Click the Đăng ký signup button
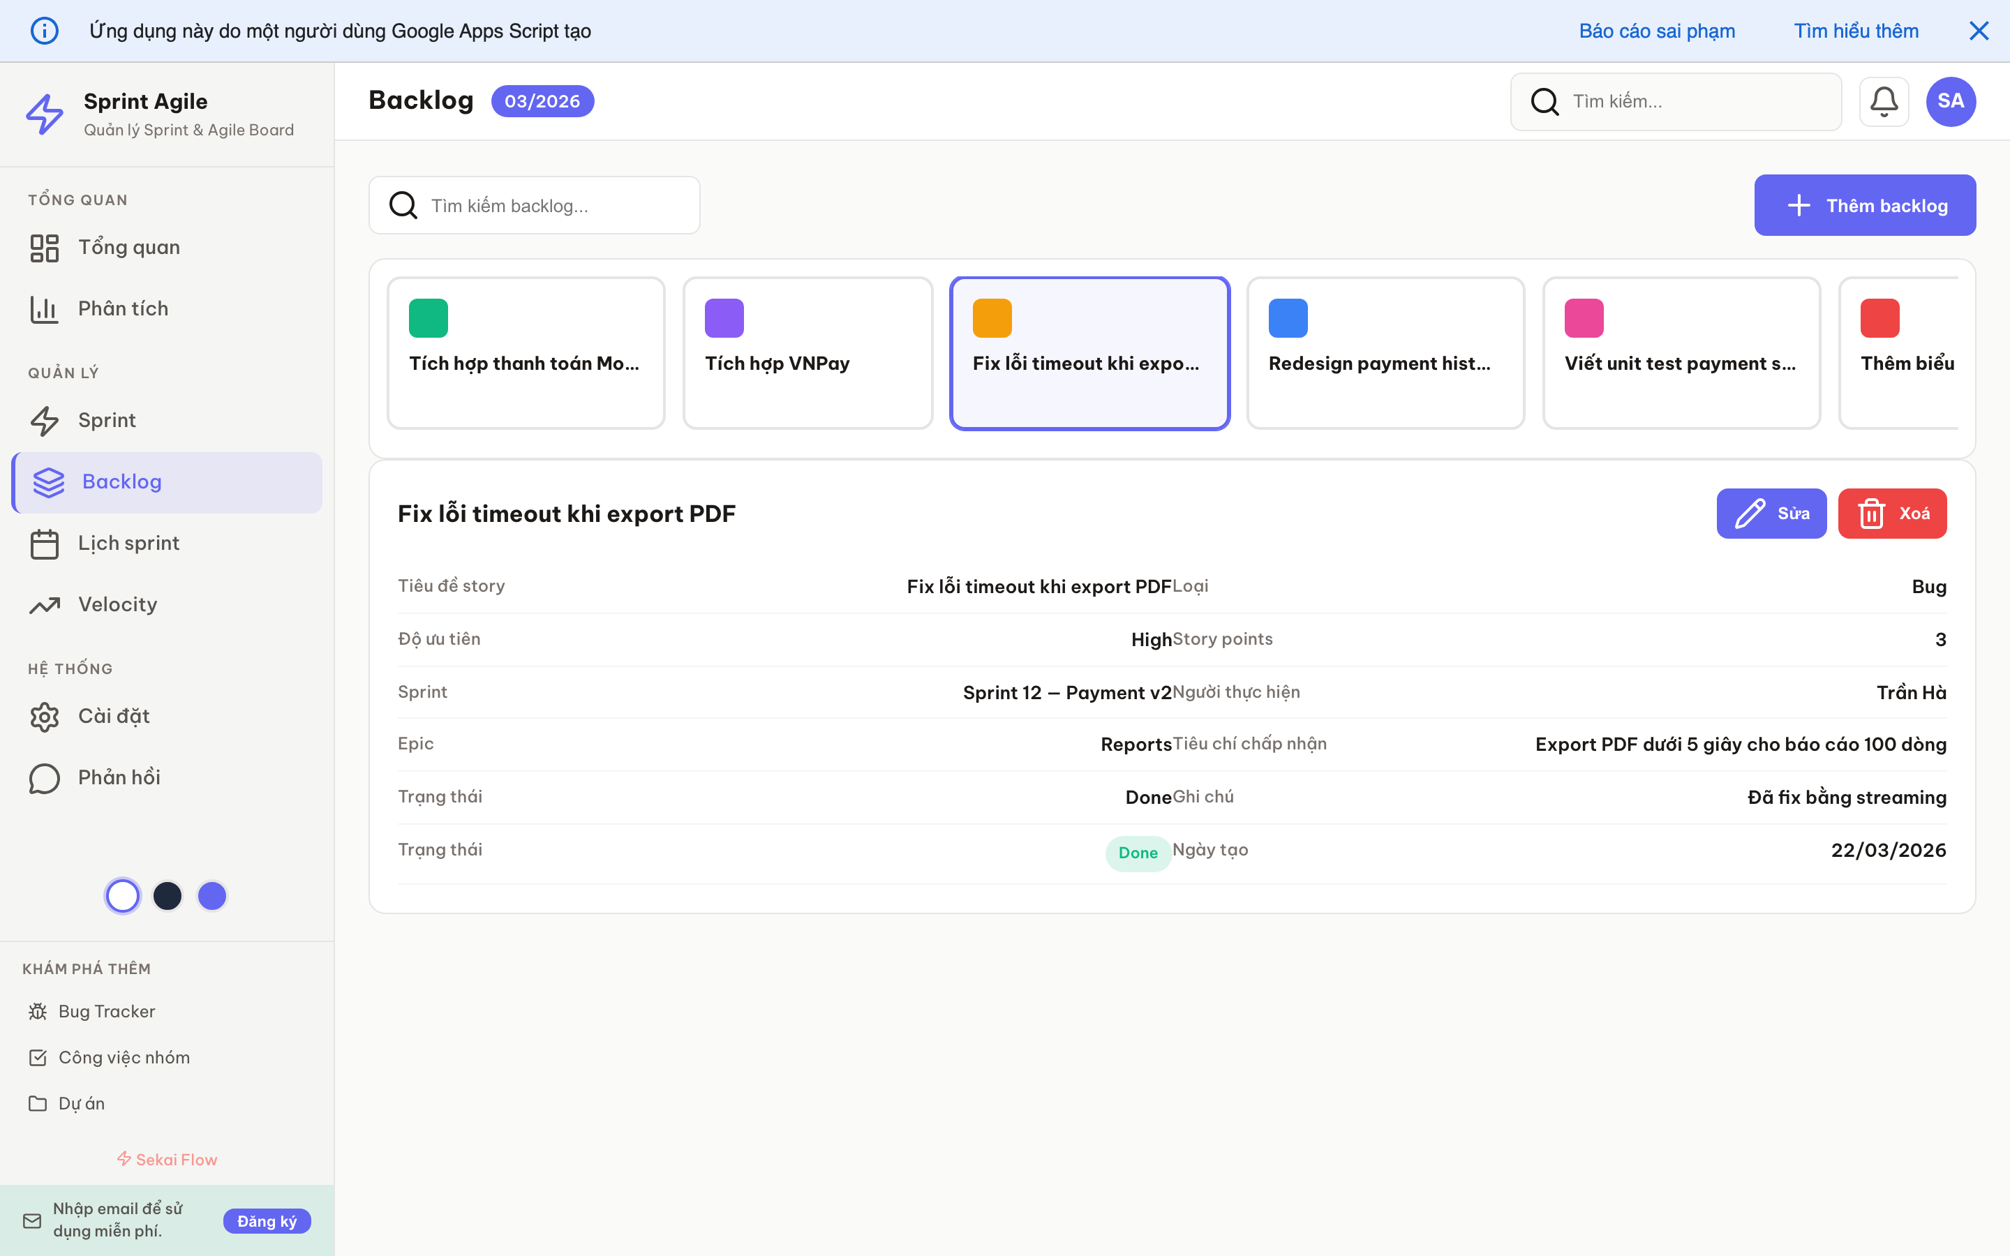Screen dimensions: 2010x1256 (267, 1221)
